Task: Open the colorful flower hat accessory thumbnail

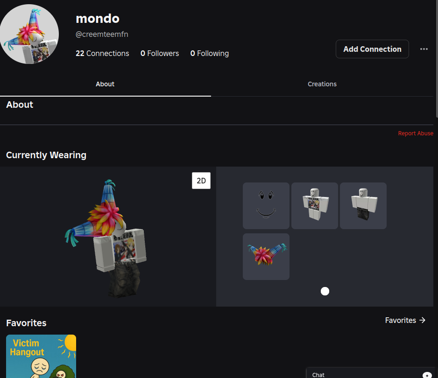Action: click(266, 257)
